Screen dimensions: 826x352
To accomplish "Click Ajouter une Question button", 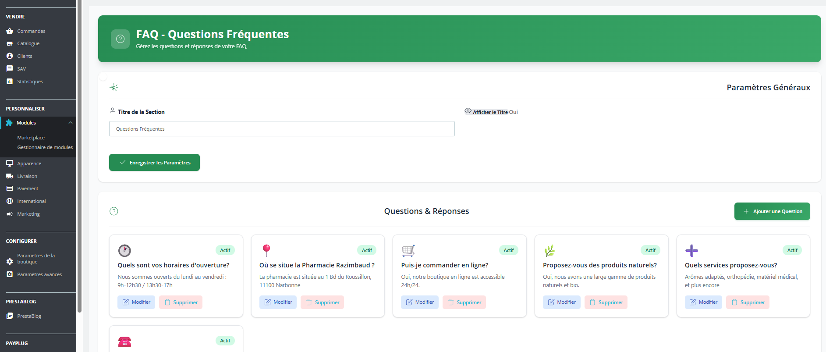I will pos(772,211).
